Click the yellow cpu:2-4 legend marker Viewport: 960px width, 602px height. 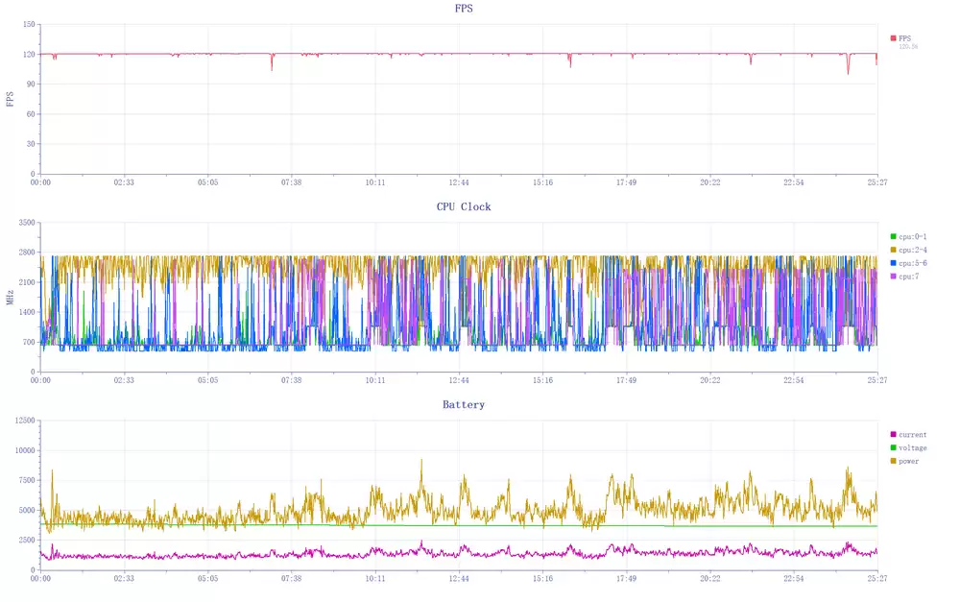[894, 250]
